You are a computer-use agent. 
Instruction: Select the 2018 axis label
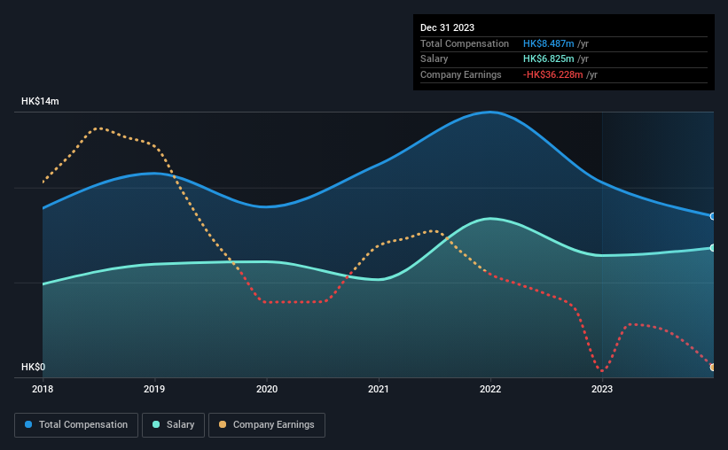[43, 389]
